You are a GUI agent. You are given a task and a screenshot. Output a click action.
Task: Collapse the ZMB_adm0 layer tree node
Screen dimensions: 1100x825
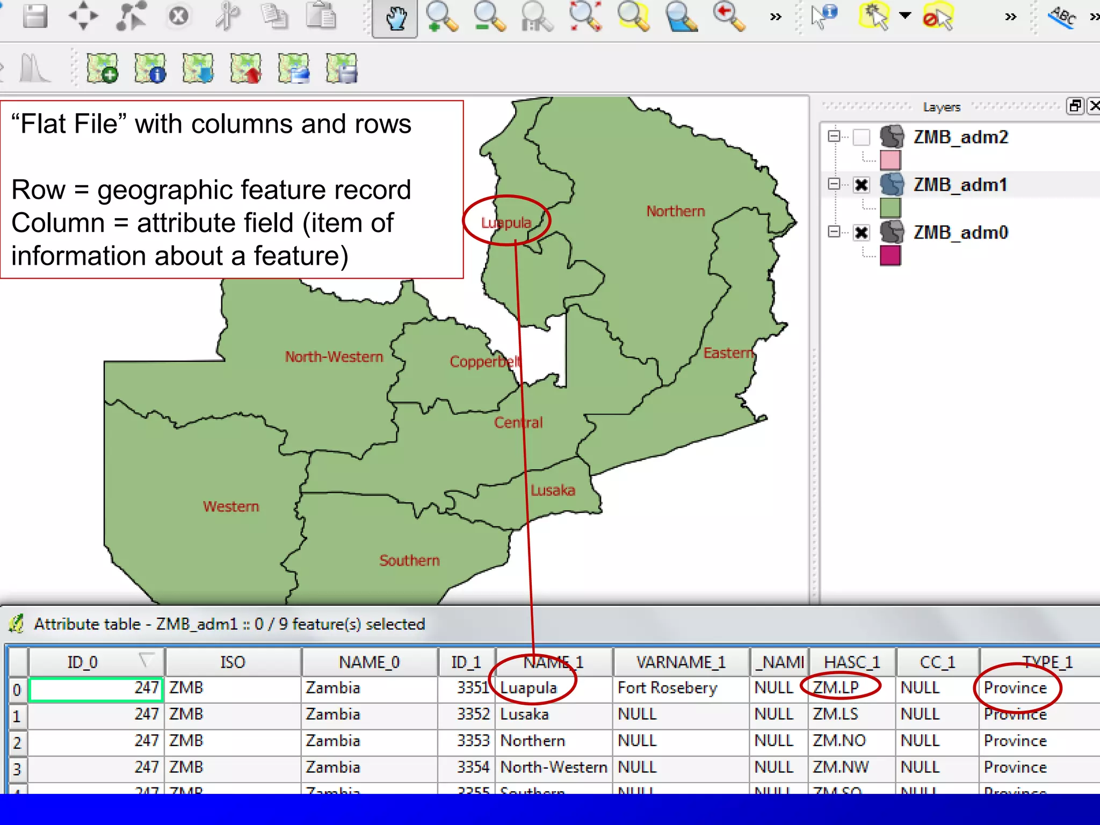(x=834, y=232)
